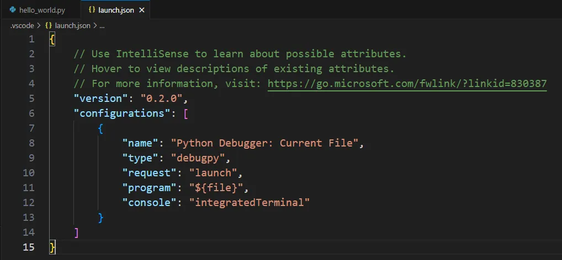
Task: Click the "configurations" key text
Action: [122, 113]
